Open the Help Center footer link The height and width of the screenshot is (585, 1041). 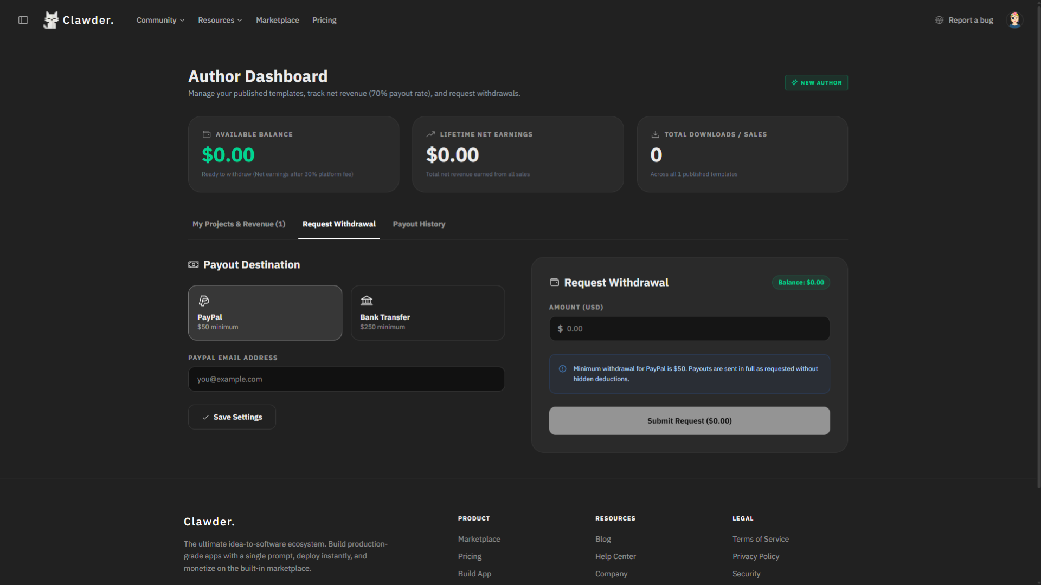(x=615, y=556)
